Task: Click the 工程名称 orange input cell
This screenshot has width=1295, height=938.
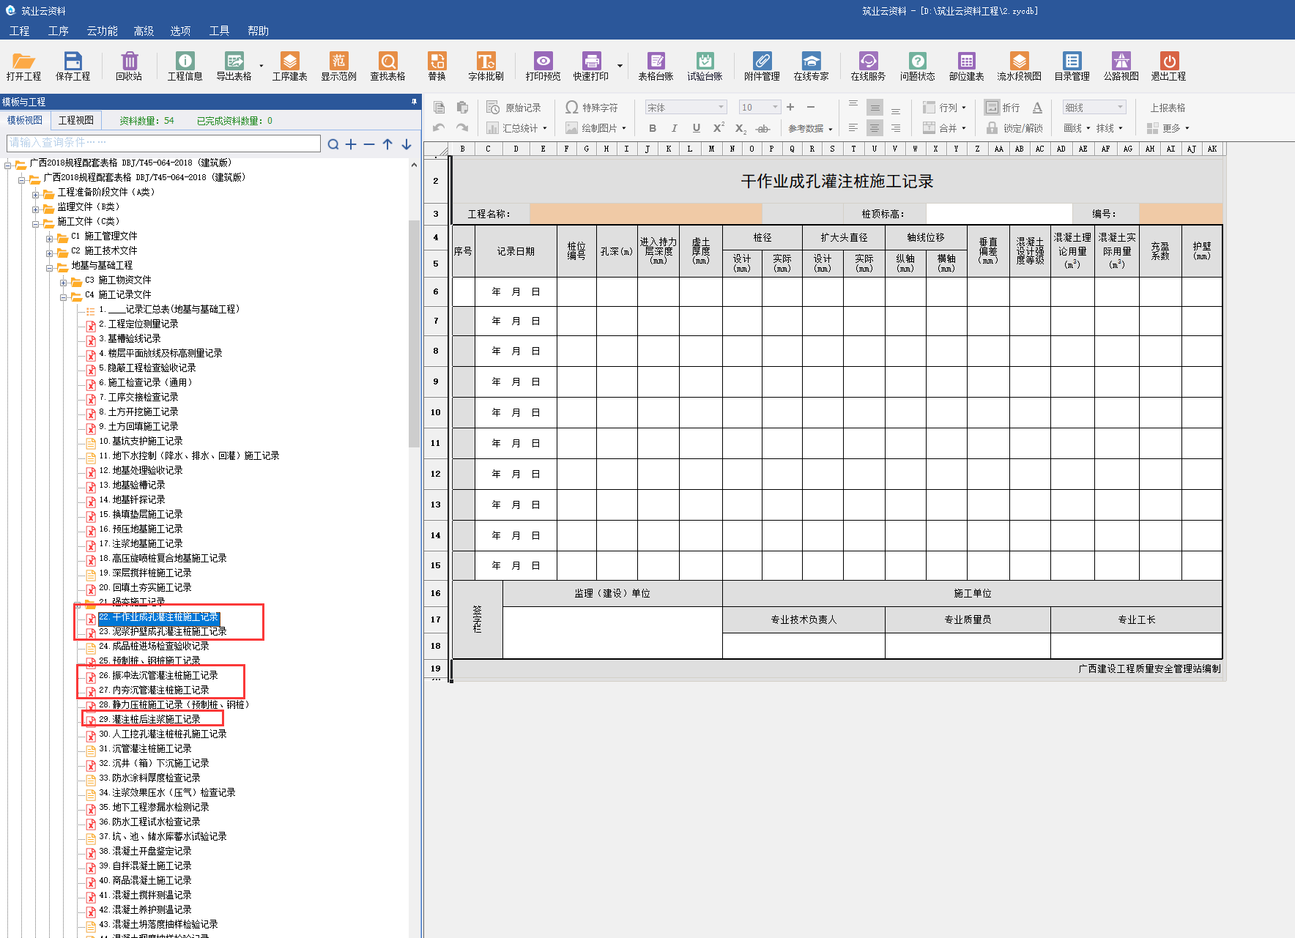Action: [645, 214]
